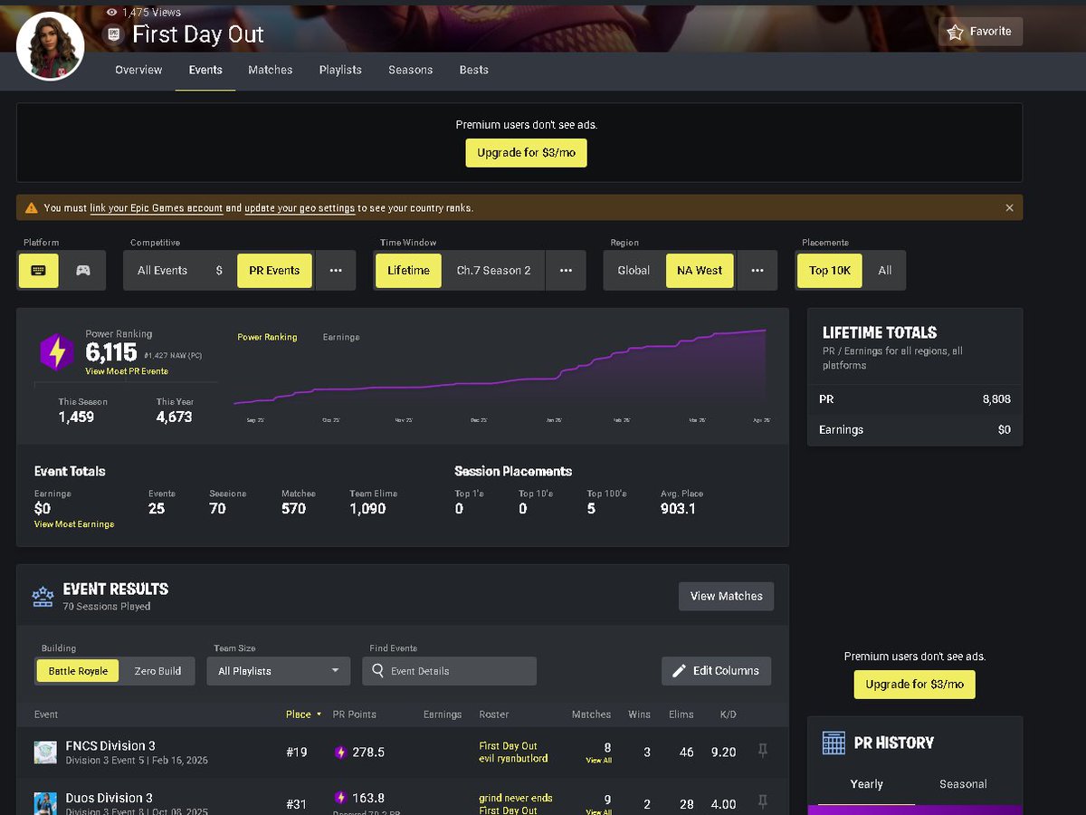Click the pencil icon on Edit Columns
Viewport: 1086px width, 815px height.
(x=679, y=671)
